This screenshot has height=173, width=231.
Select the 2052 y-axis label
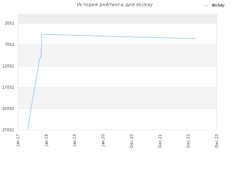[10, 23]
